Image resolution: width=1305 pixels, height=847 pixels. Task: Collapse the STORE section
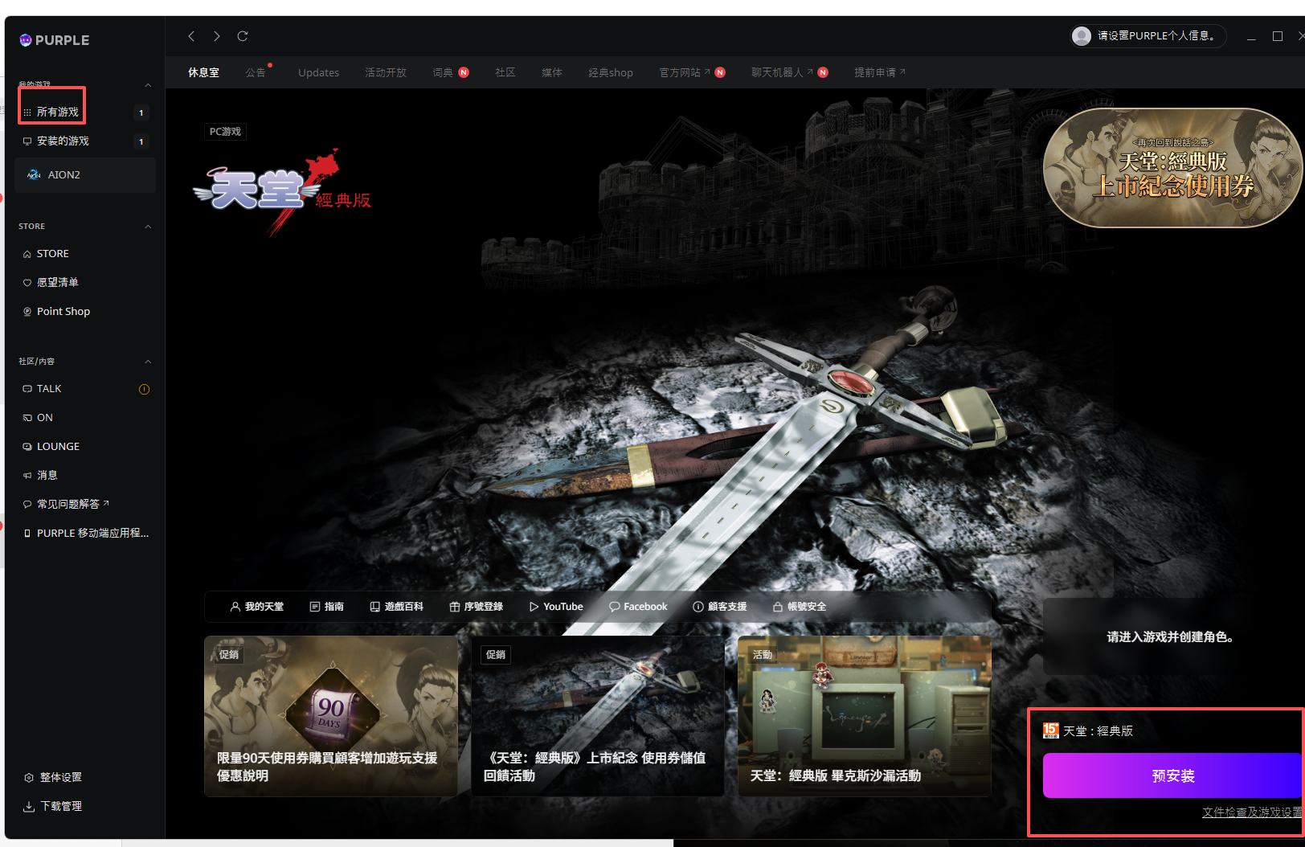[x=148, y=227]
